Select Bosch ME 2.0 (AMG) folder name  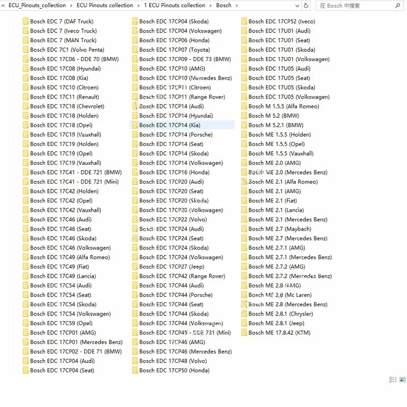tap(274, 163)
